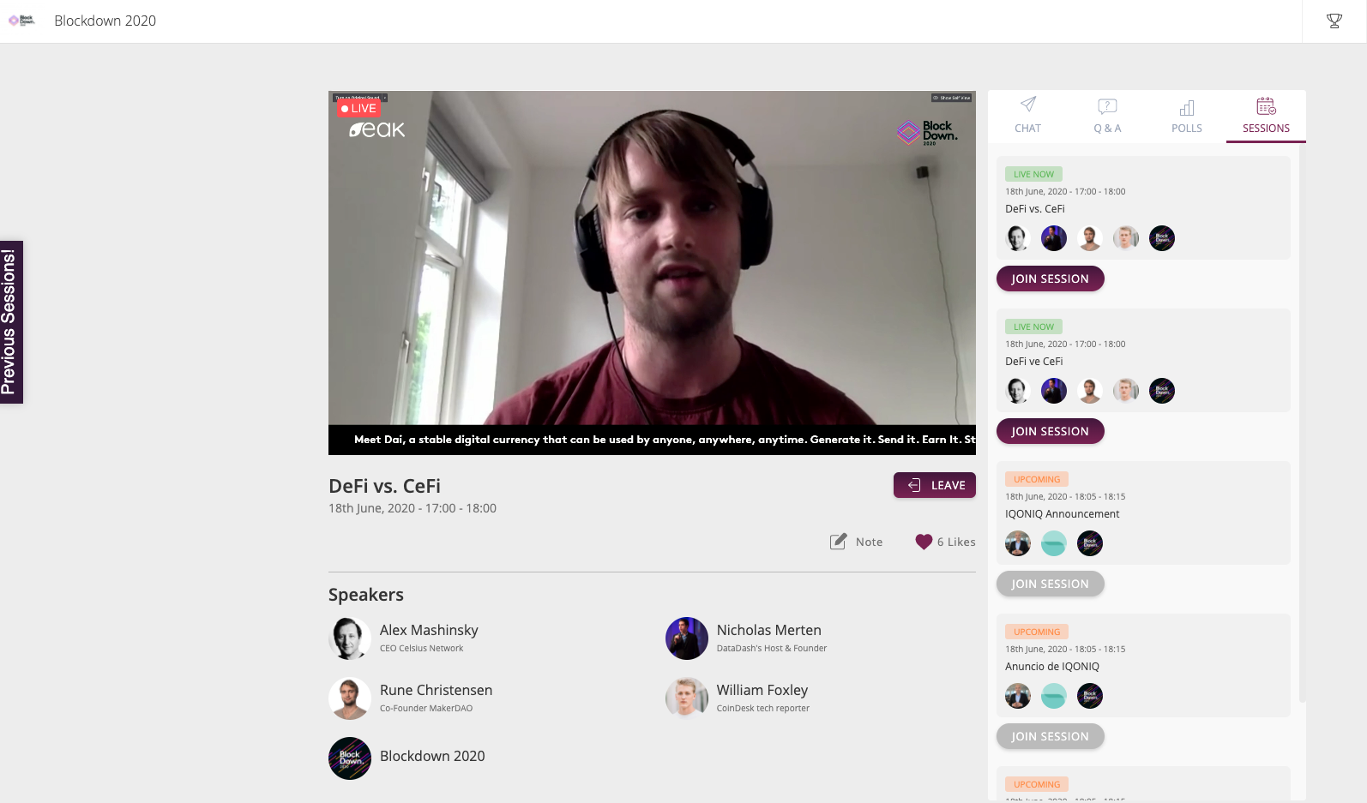The image size is (1367, 803).
Task: Open Nicholas Merten's speaker avatar
Action: [x=687, y=638]
